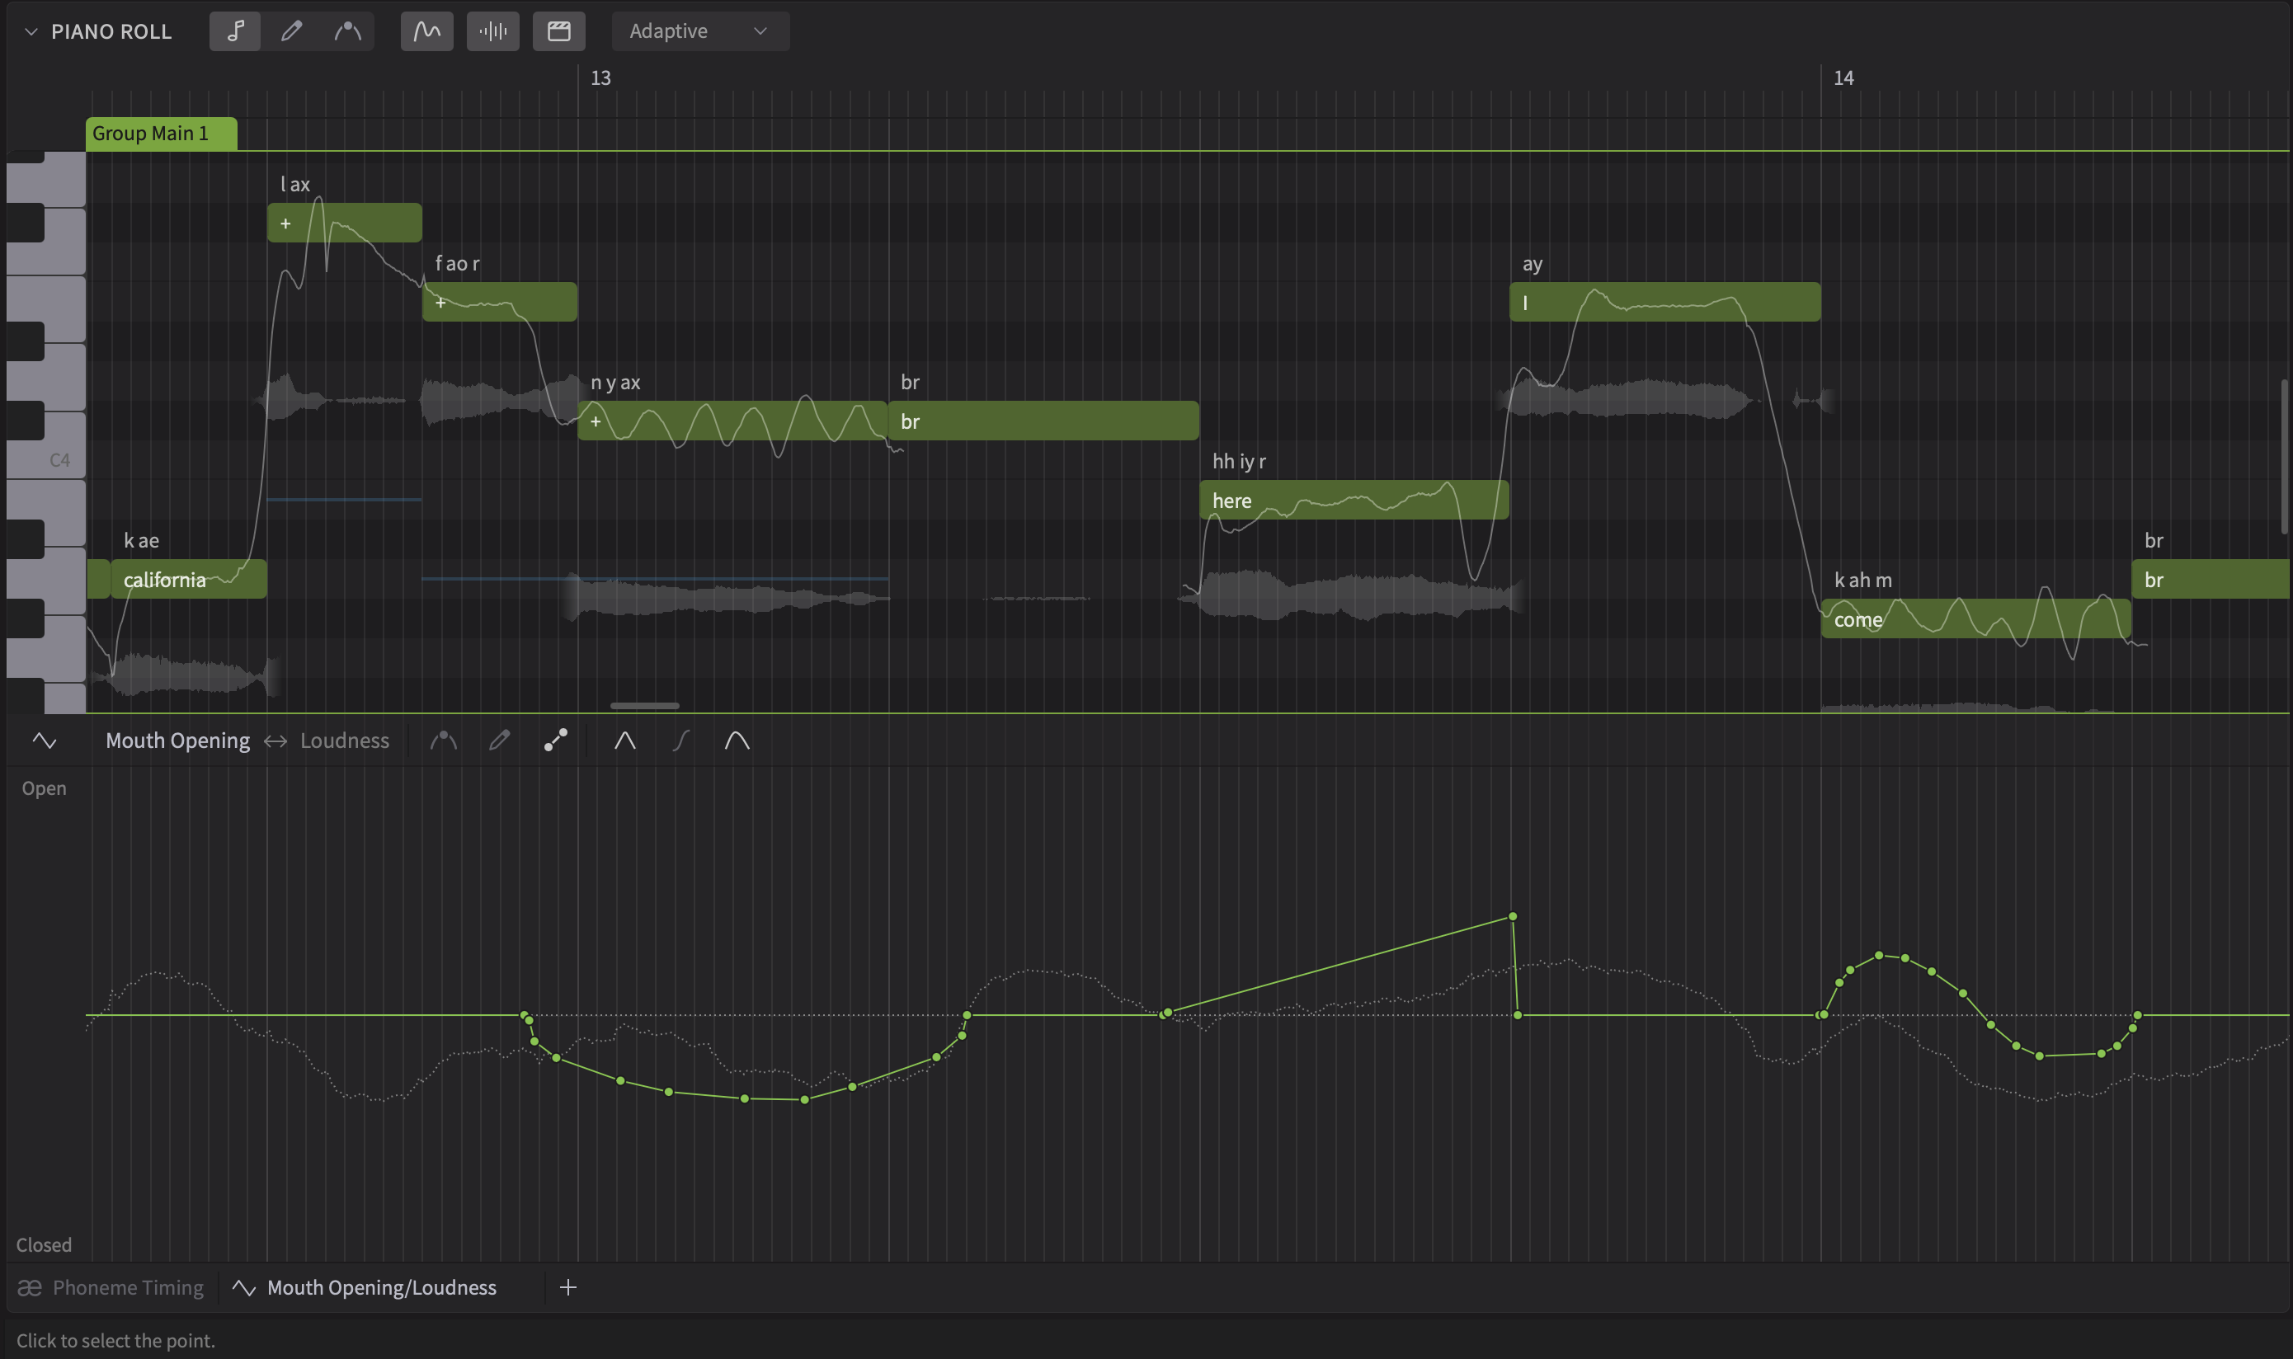Collapse the PIANO ROLL panel
This screenshot has height=1359, width=2293.
31,31
